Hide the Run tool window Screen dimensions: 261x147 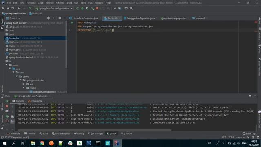pyautogui.click(x=255, y=96)
